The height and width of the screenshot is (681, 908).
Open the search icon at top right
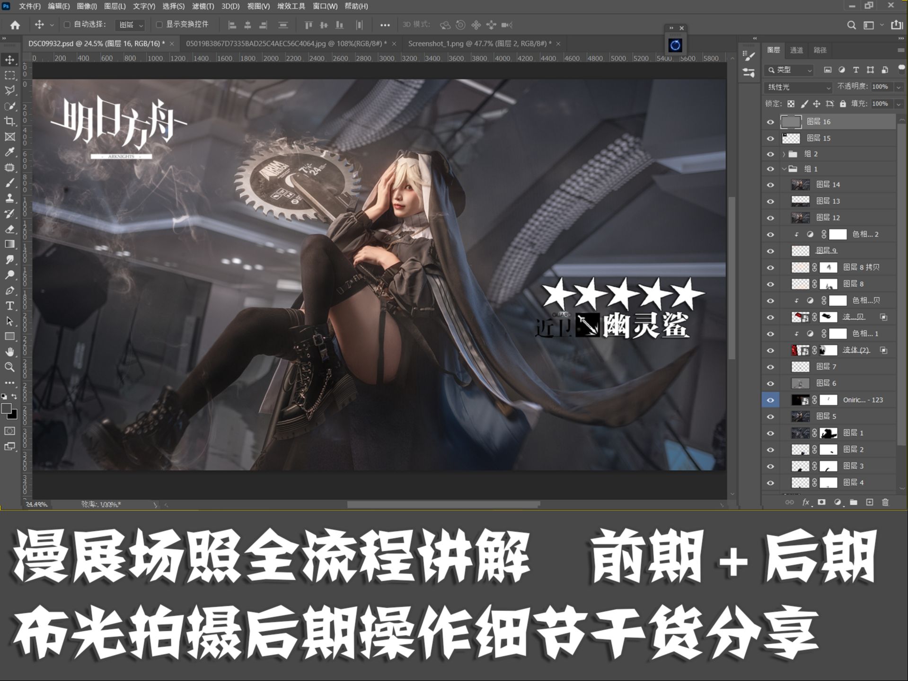[x=851, y=25]
